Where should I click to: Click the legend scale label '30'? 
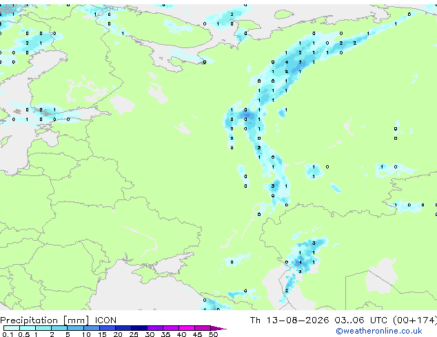click(150, 334)
